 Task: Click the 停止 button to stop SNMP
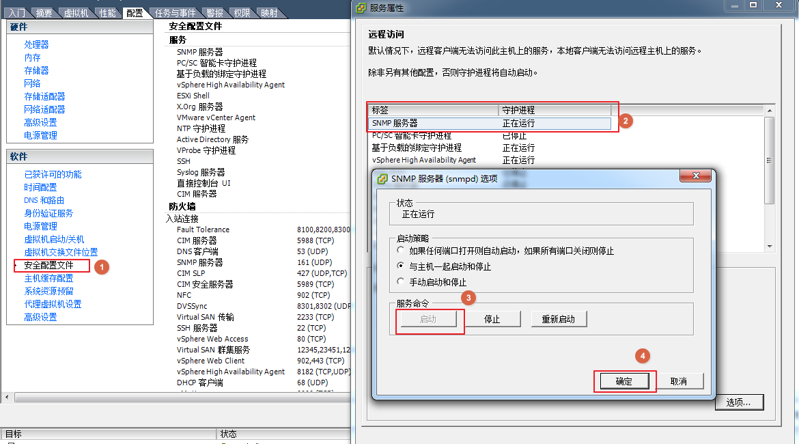coord(492,319)
